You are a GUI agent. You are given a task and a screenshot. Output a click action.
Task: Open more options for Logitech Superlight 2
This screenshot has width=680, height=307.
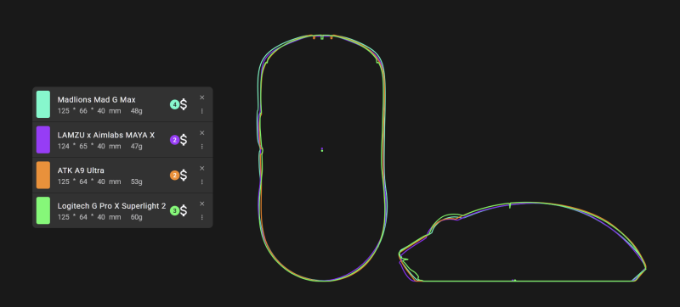[x=201, y=217]
